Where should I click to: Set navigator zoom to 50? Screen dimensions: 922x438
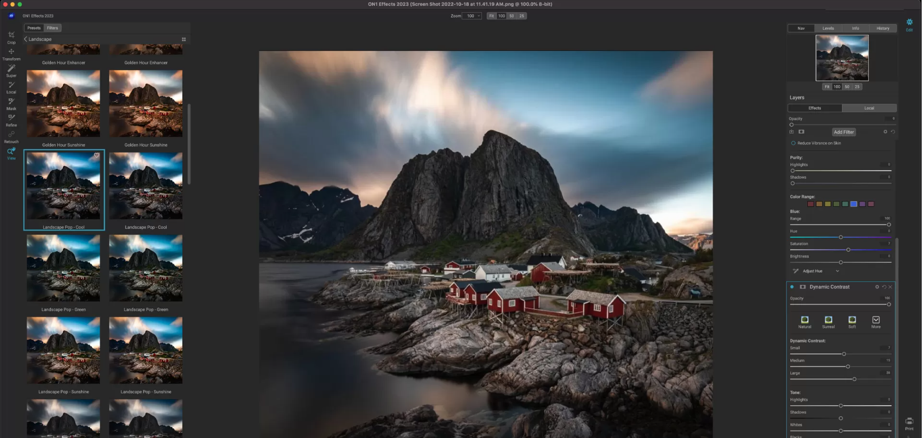(847, 87)
